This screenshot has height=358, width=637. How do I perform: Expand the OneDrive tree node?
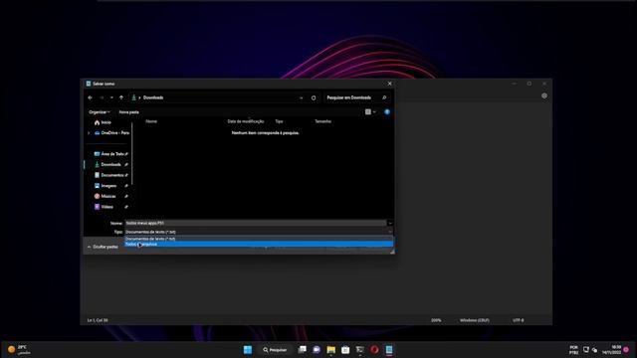pyautogui.click(x=89, y=133)
